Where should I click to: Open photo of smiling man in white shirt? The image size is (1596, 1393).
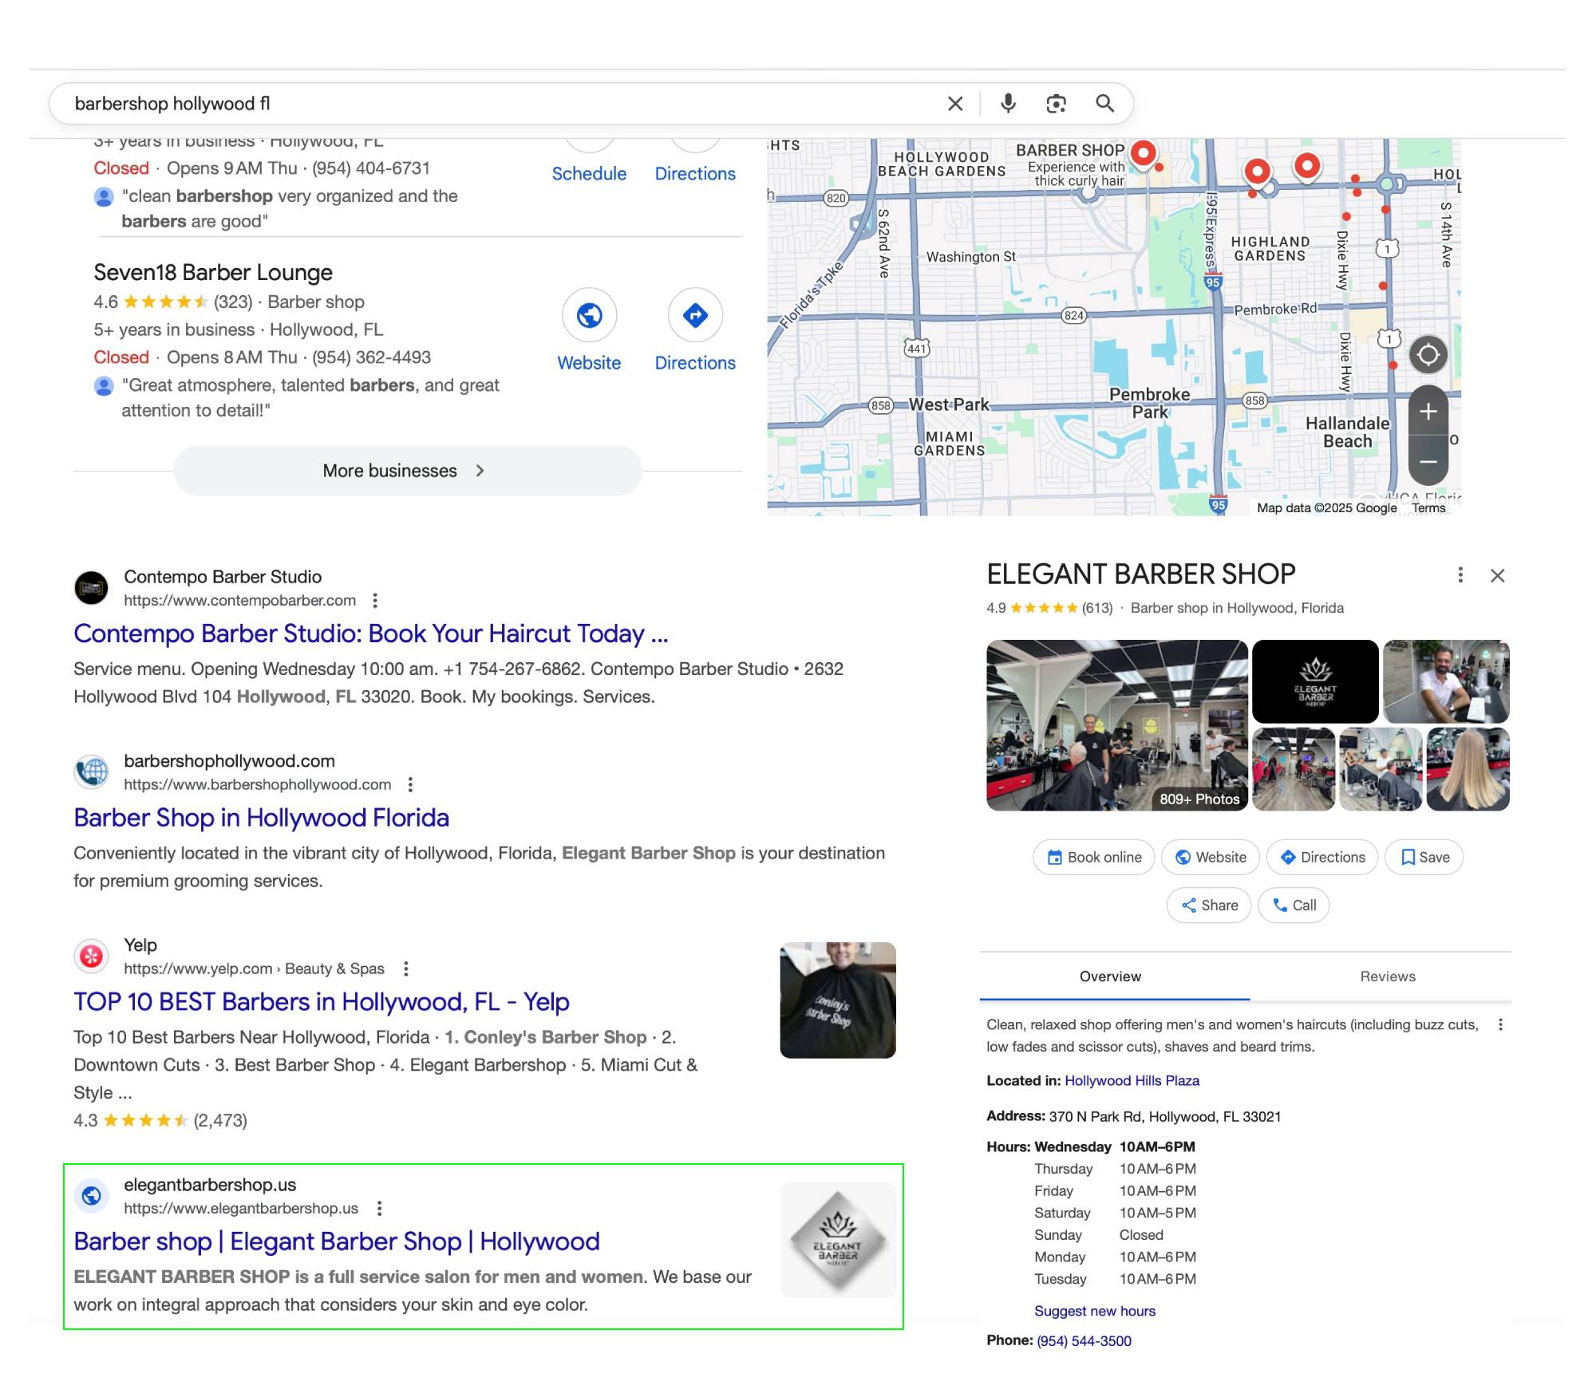pyautogui.click(x=1446, y=681)
